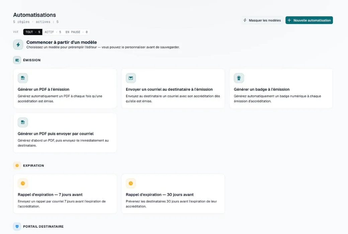Viewport: 348px width, 234px height.
Task: Switch to the EN PAUSE · 0 tab
Action: click(x=77, y=32)
